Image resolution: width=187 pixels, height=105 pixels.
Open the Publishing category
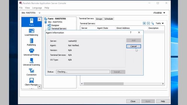pyautogui.click(x=32, y=42)
